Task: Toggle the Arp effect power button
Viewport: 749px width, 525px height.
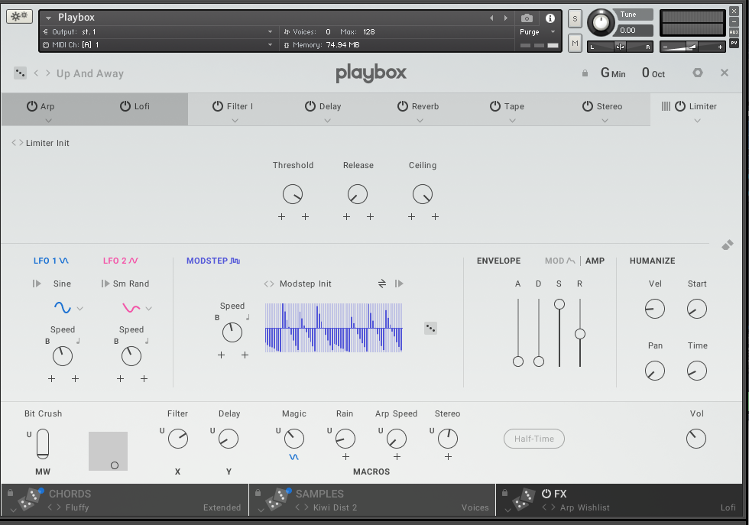Action: click(x=31, y=106)
